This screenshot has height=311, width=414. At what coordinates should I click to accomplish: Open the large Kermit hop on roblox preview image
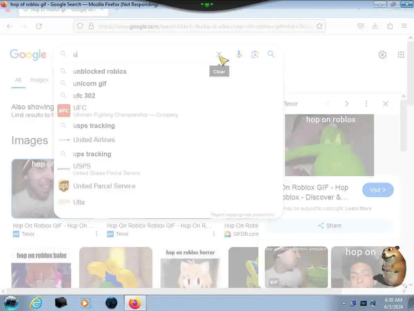point(329,145)
